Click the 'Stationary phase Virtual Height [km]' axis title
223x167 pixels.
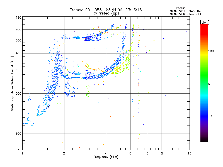(12, 83)
